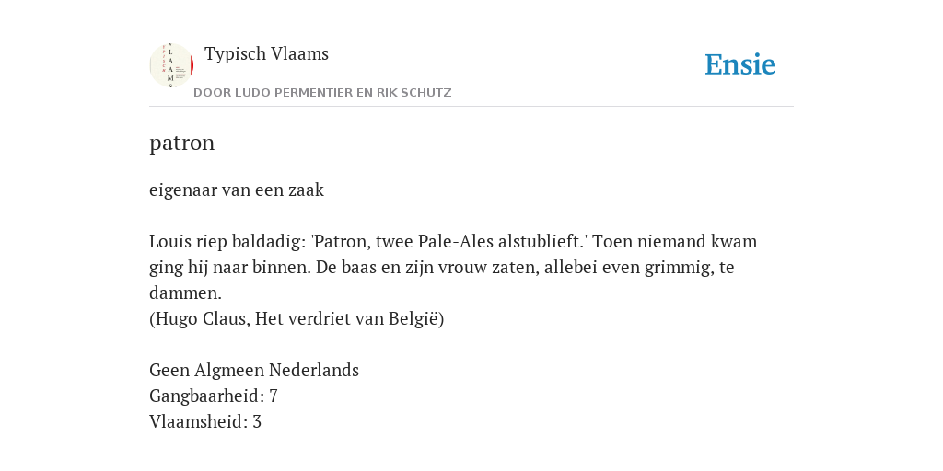Click the patron entry heading
Screen dimensions: 943x471
click(181, 143)
